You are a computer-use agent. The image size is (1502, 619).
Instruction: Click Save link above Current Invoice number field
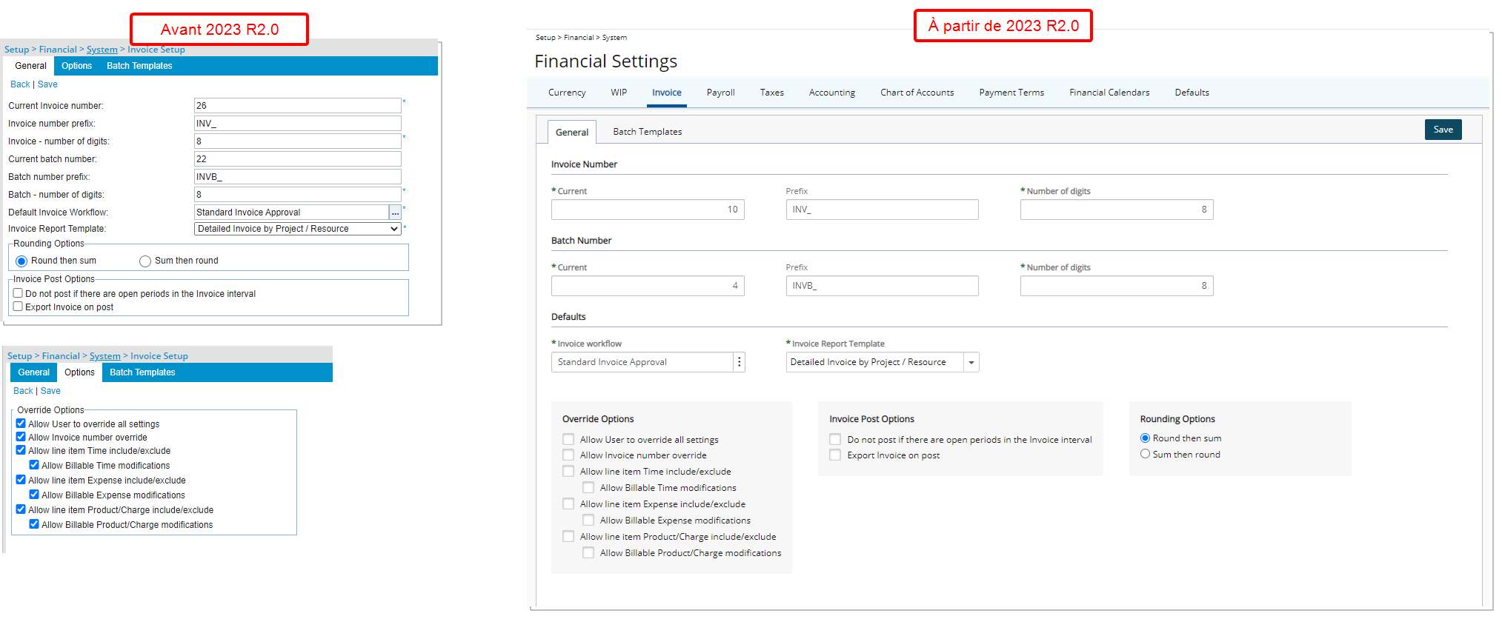[x=47, y=84]
